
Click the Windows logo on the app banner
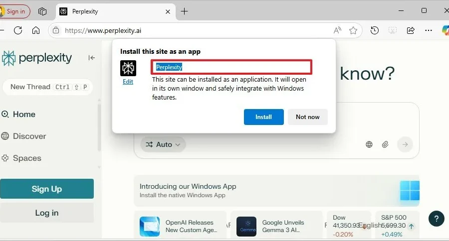pyautogui.click(x=410, y=190)
